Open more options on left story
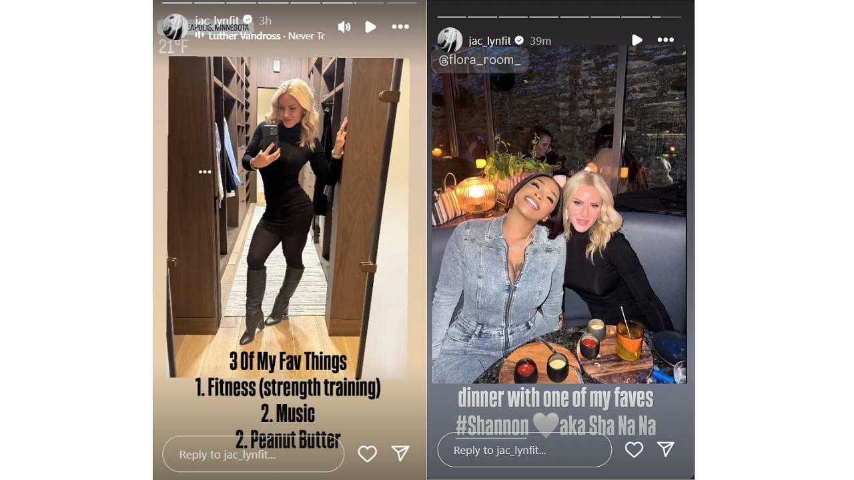The image size is (854, 480). [400, 27]
